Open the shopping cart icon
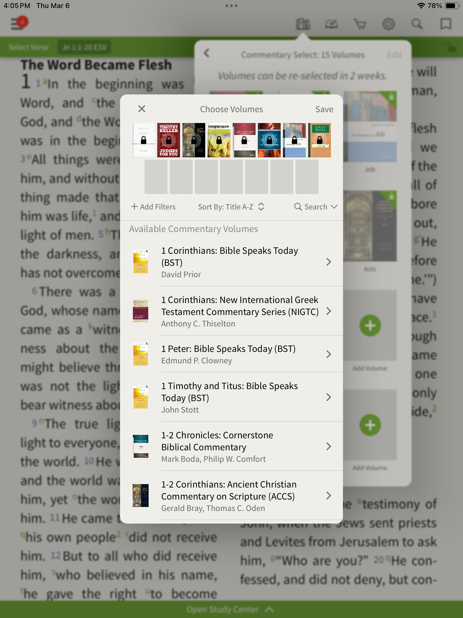Viewport: 463px width, 618px height. click(x=360, y=24)
